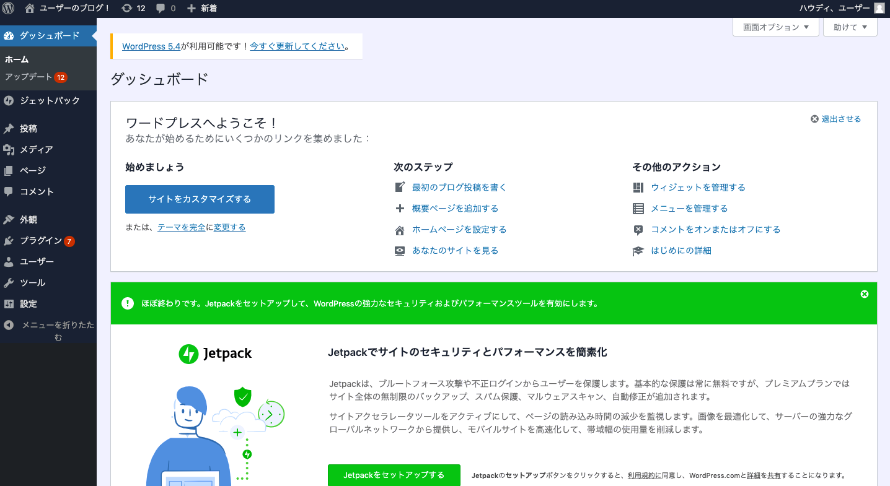Open はじめにの詳細 link

(x=681, y=251)
